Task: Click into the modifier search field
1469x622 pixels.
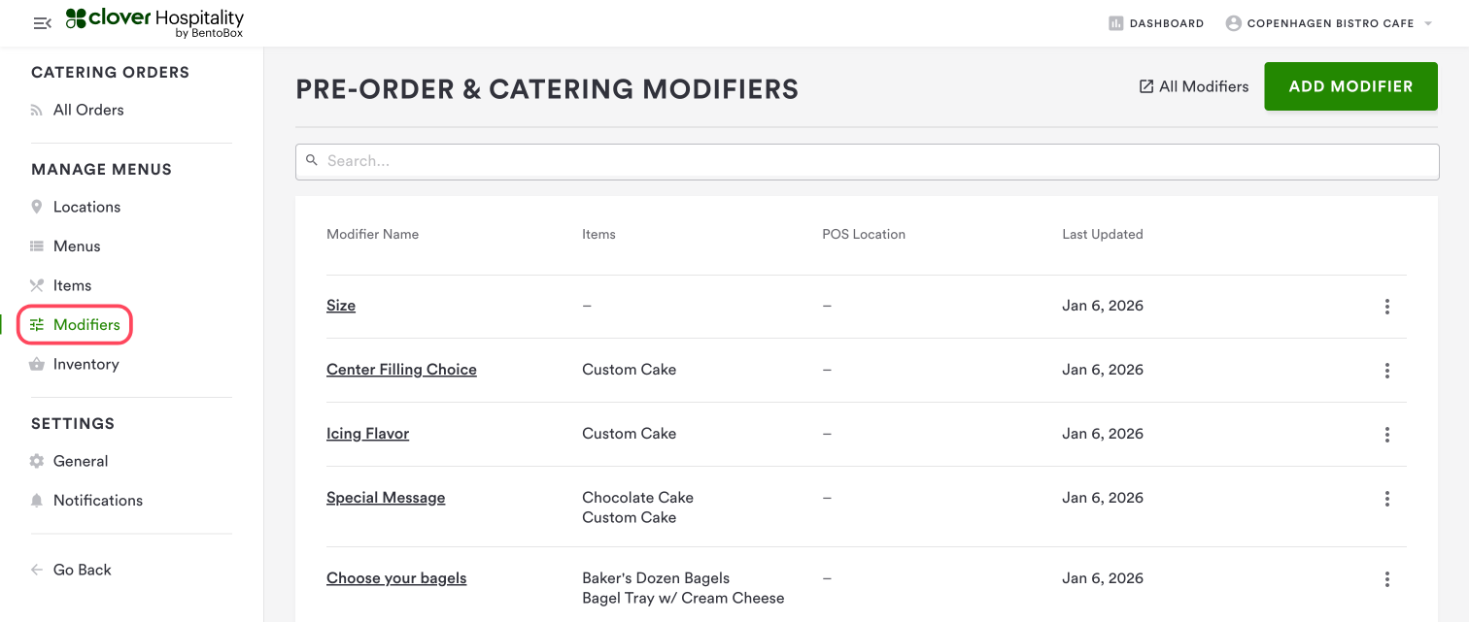Action: tap(867, 161)
